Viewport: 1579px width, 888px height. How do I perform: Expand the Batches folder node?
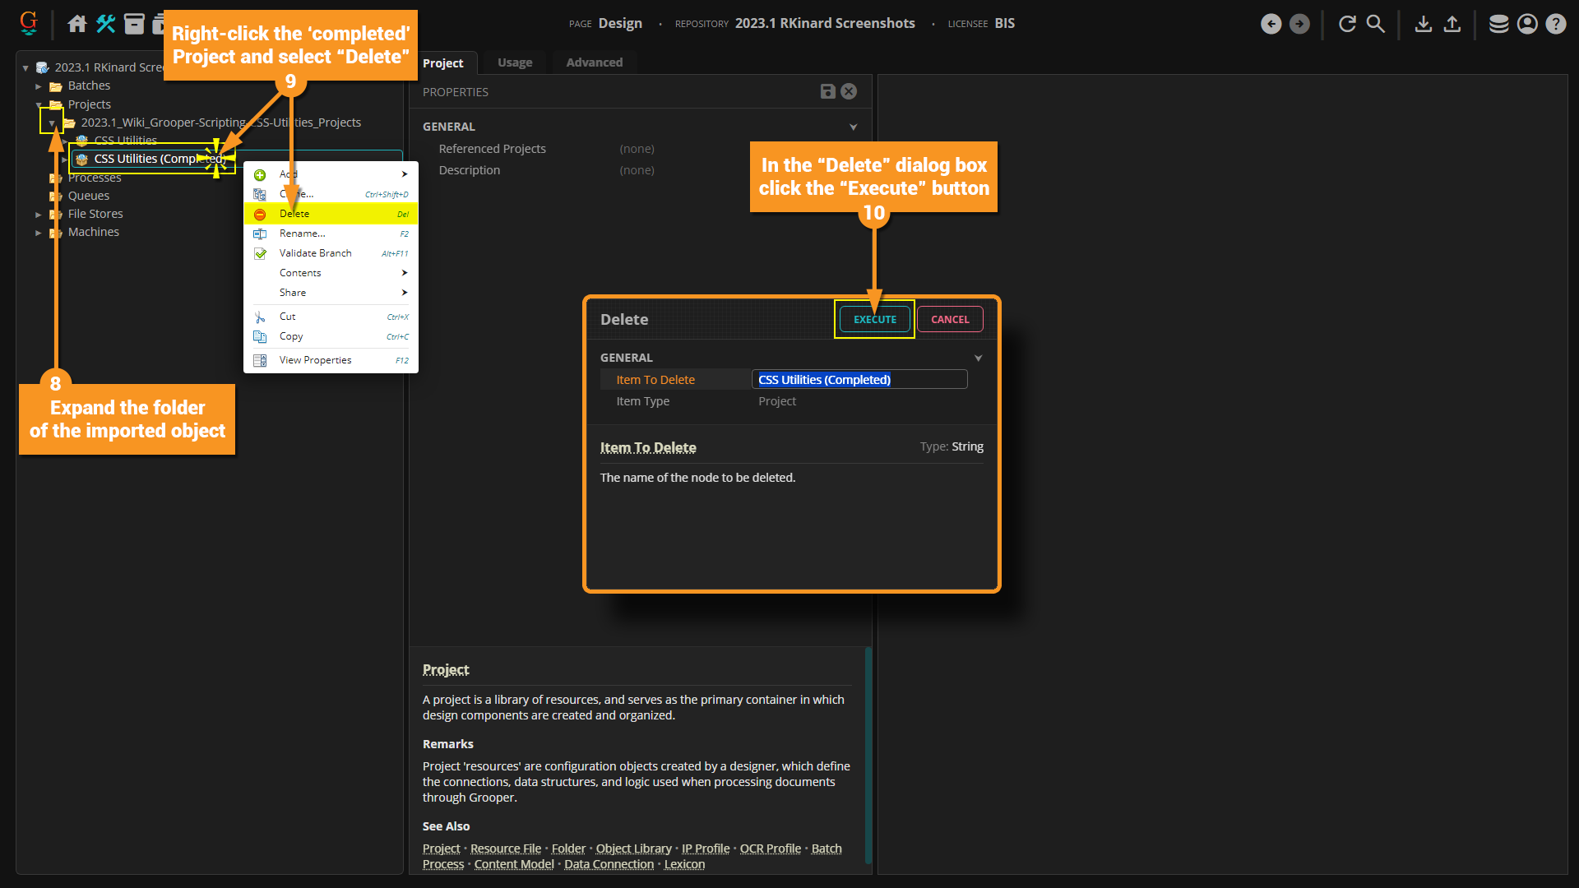[x=39, y=86]
